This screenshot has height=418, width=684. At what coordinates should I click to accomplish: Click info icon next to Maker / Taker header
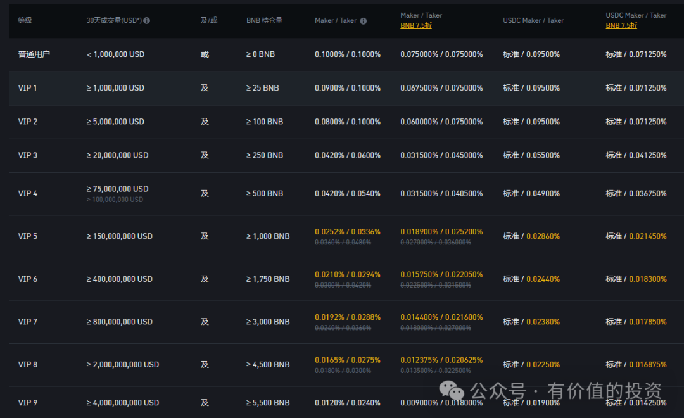point(364,21)
